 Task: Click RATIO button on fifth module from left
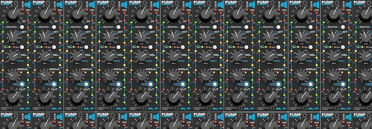tap(151, 27)
